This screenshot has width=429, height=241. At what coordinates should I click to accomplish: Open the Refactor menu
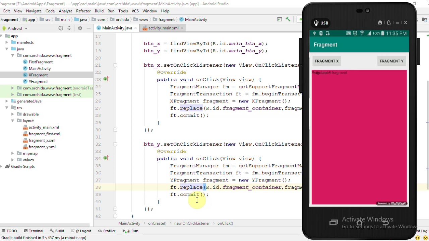point(83,11)
